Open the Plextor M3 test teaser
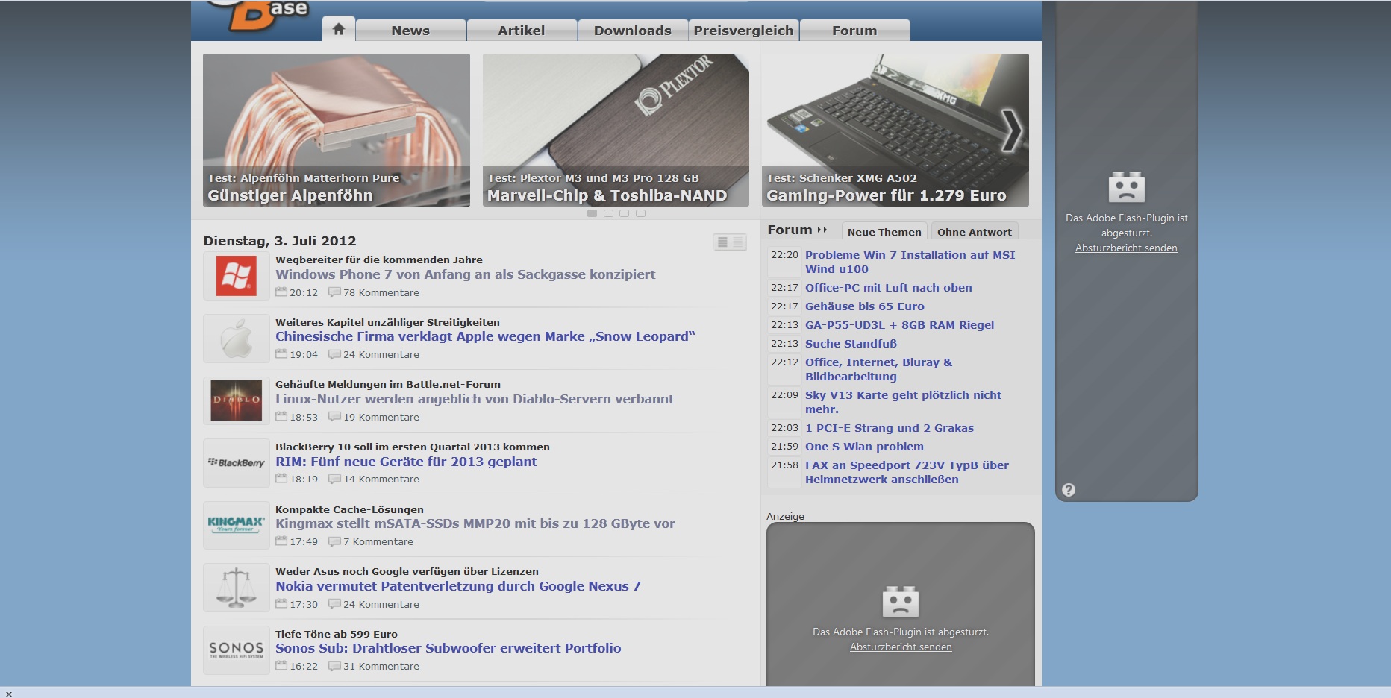The image size is (1391, 698). [x=616, y=130]
